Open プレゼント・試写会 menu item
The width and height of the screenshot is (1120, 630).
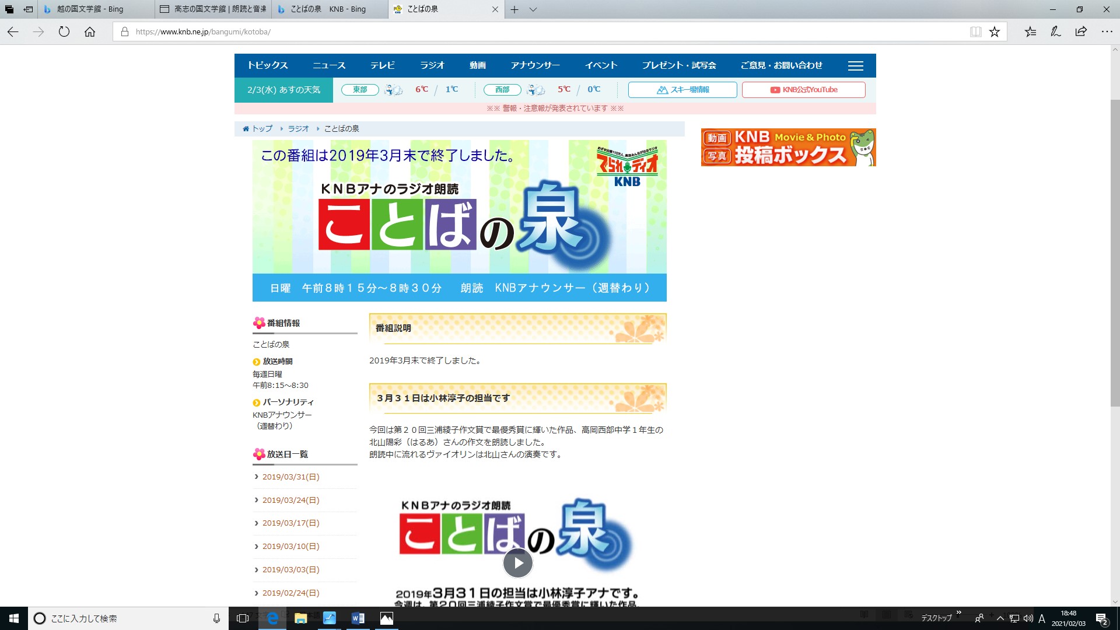[x=679, y=65]
